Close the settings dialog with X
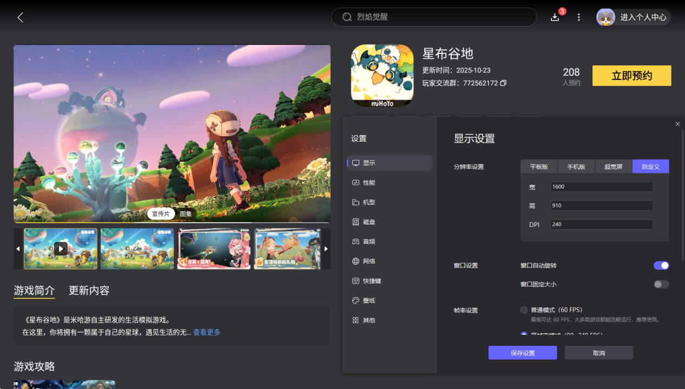This screenshot has width=685, height=389. pyautogui.click(x=677, y=124)
